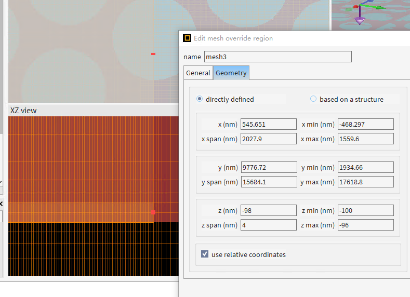Toggle use relative coordinates checkbox
The height and width of the screenshot is (297, 410).
tap(205, 254)
